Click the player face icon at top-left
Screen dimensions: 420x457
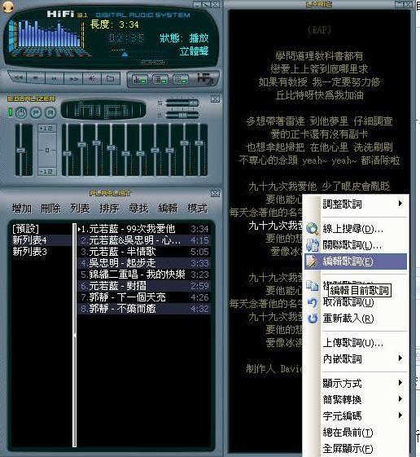[x=8, y=7]
